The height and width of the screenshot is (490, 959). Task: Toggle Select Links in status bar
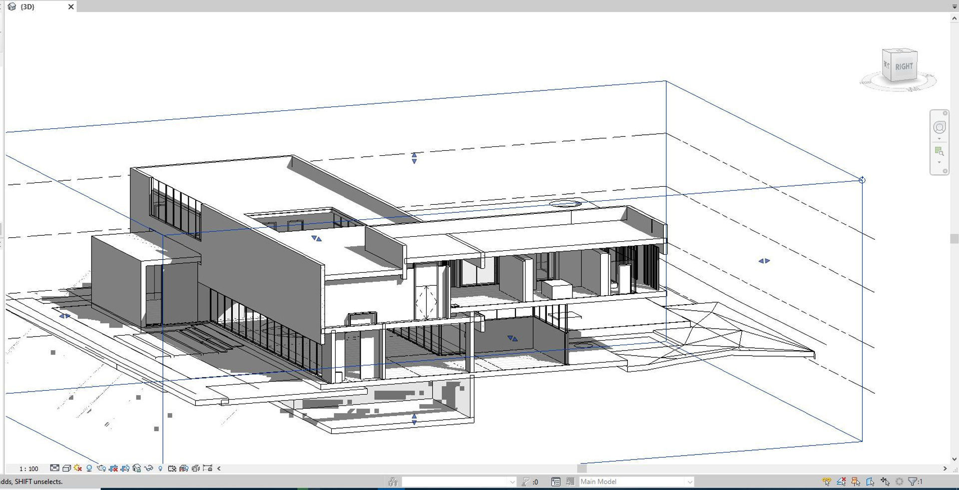click(x=827, y=482)
